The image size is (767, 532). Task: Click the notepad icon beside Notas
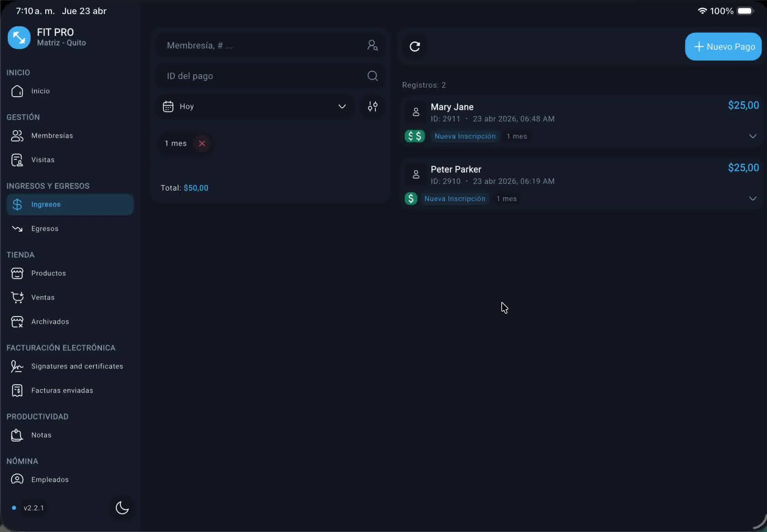[17, 435]
